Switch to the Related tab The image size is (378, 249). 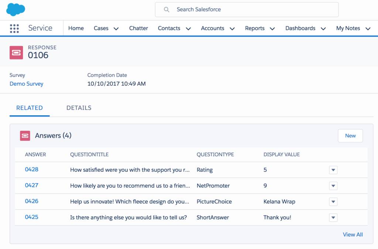point(30,108)
